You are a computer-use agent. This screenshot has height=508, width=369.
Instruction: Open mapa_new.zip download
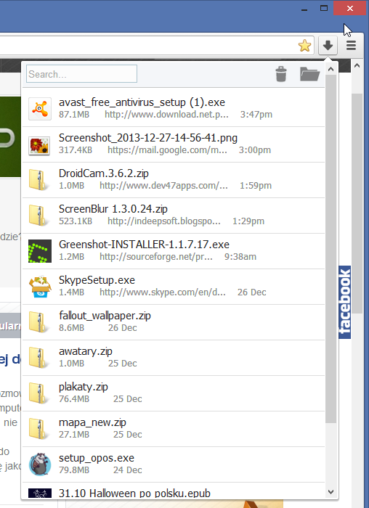(92, 422)
